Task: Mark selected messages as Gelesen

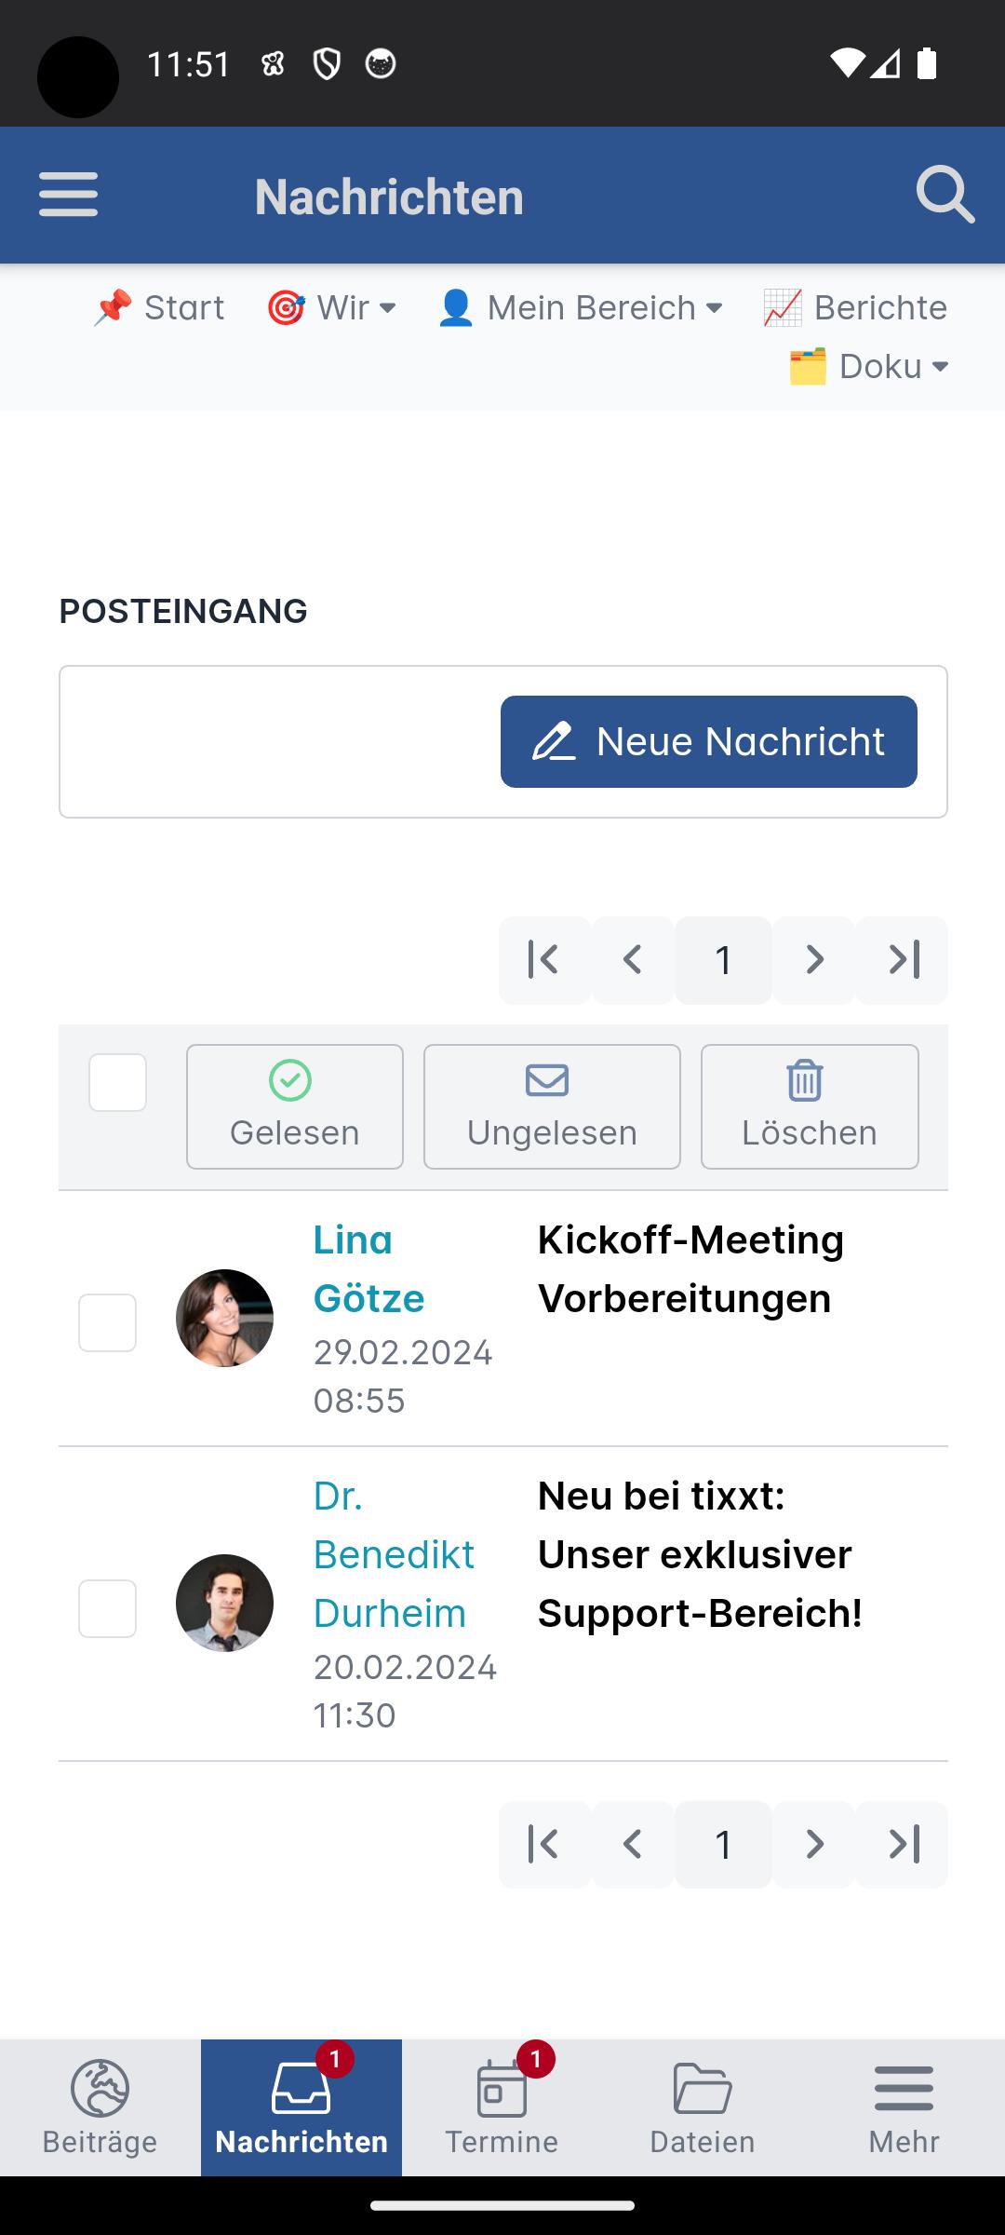Action: pyautogui.click(x=295, y=1106)
